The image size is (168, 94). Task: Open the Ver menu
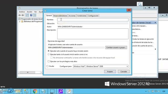(x=35, y=12)
